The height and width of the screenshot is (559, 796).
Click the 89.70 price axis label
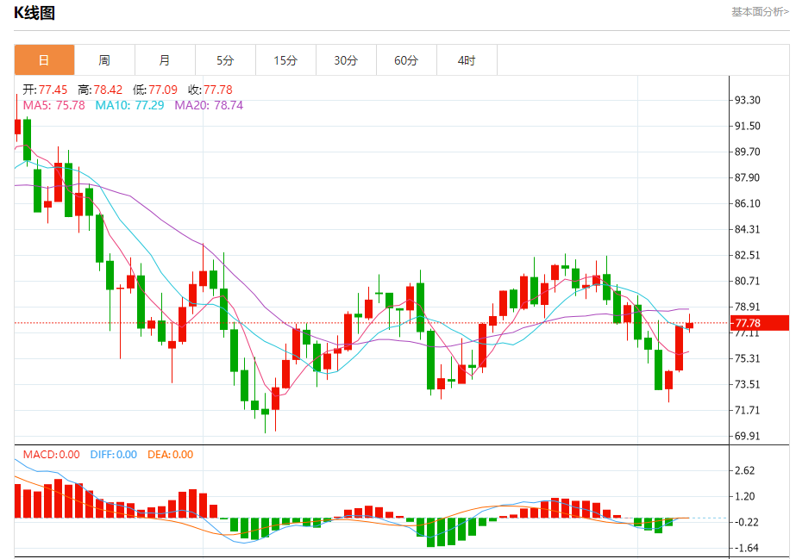(747, 152)
